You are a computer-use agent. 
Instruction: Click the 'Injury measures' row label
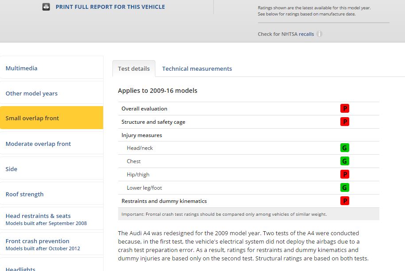[x=142, y=135]
